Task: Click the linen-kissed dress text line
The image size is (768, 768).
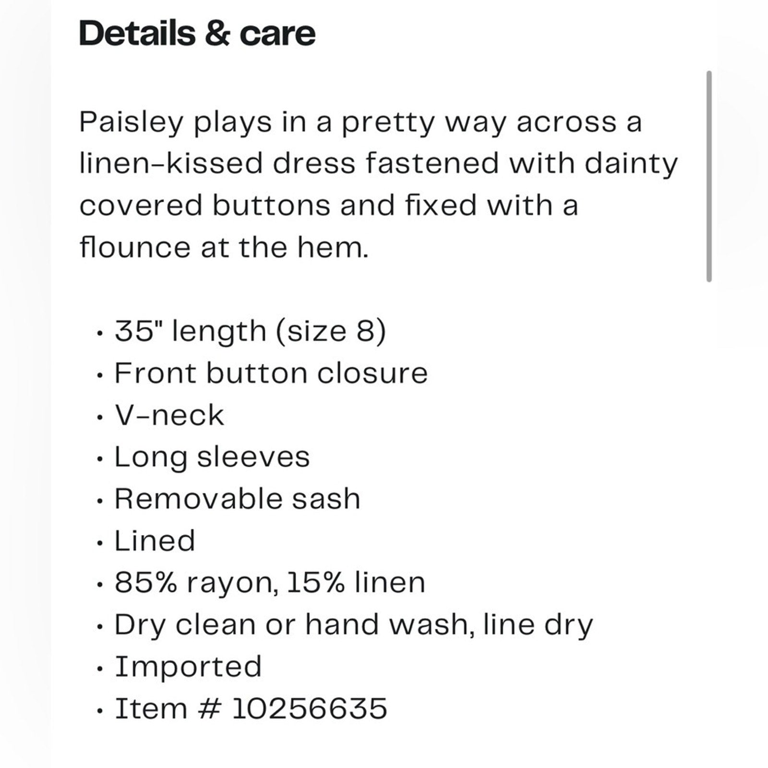Action: coord(378,164)
